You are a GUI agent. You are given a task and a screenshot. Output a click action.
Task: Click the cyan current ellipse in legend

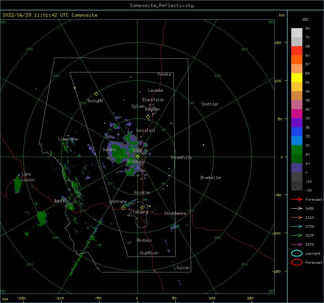(297, 253)
